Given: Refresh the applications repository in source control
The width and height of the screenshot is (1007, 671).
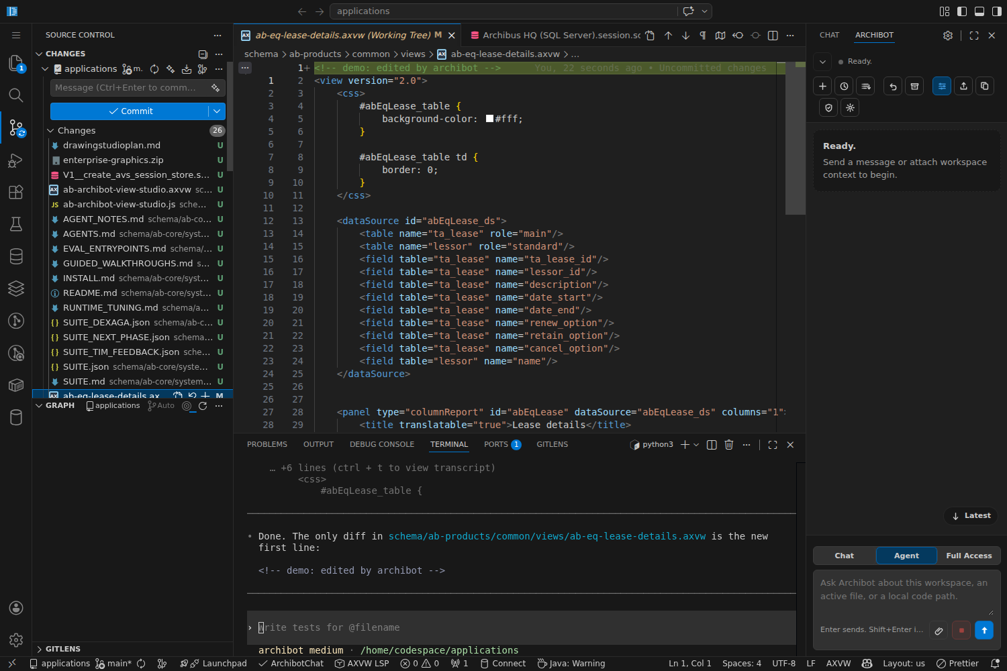Looking at the screenshot, I should 154,69.
